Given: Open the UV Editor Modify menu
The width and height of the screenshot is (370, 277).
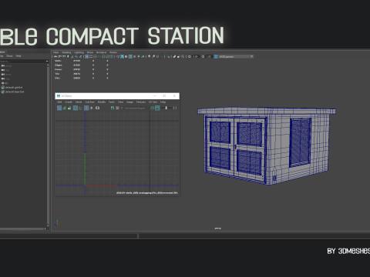Looking at the screenshot, I should 102,102.
